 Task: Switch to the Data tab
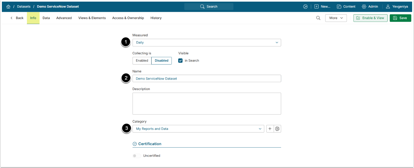pyautogui.click(x=46, y=18)
